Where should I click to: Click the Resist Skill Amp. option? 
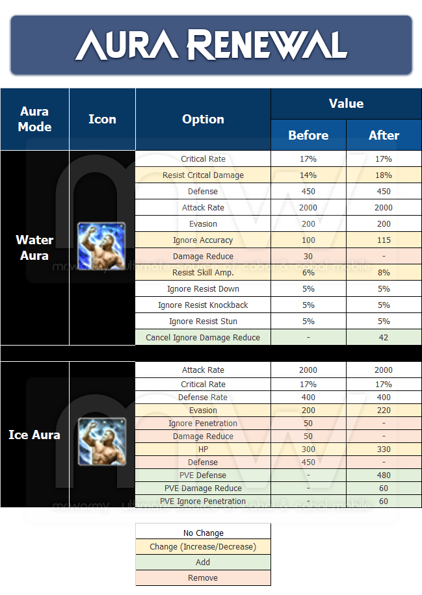point(203,273)
